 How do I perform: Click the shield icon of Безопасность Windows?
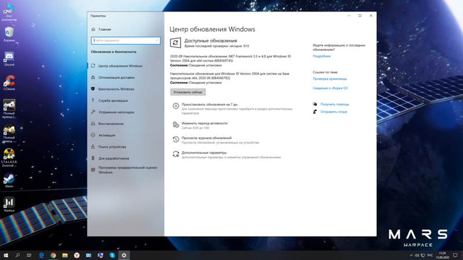(93, 89)
